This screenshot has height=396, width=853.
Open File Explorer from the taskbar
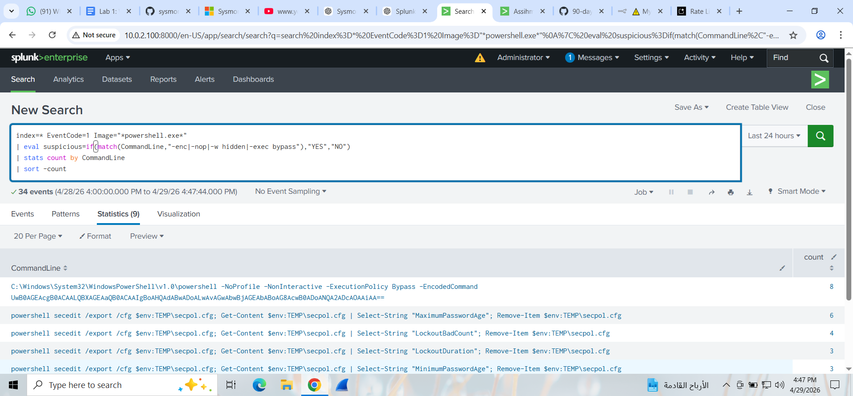(287, 385)
